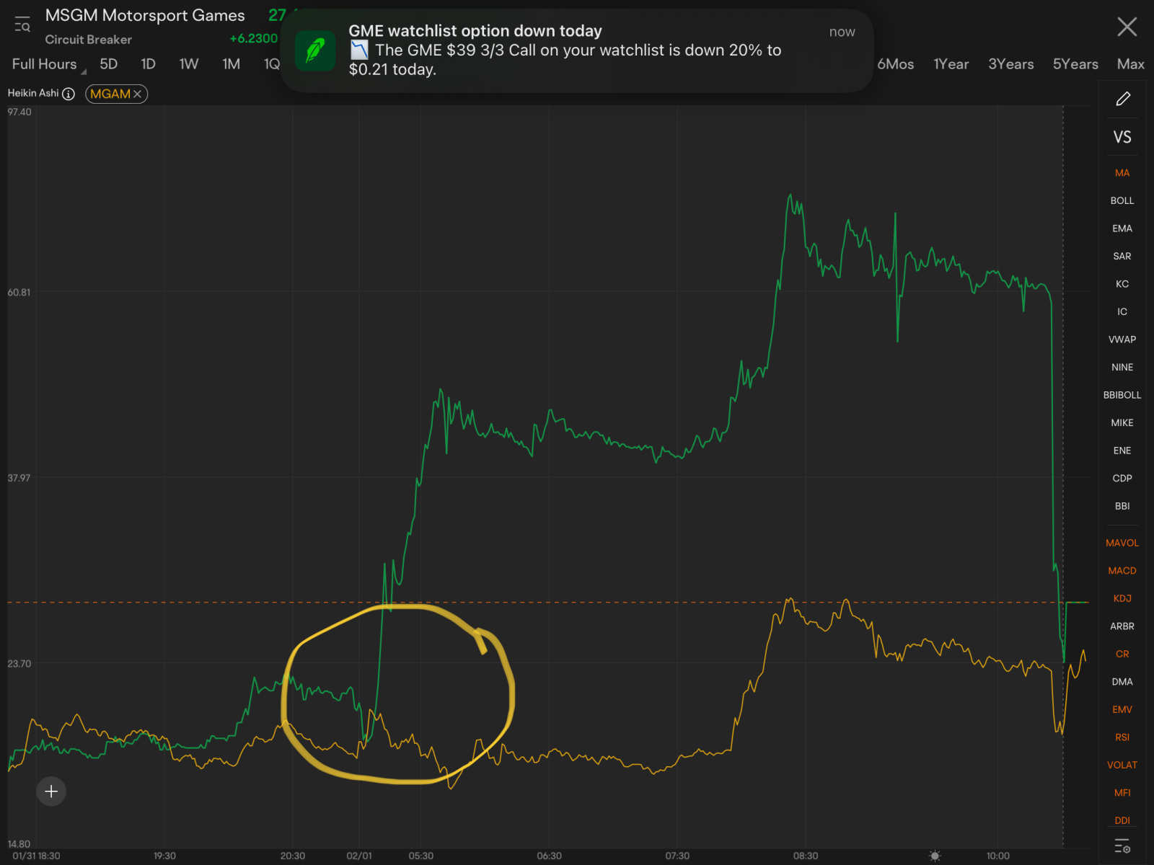The width and height of the screenshot is (1154, 865).
Task: Tap the sun icon on time axis
Action: pyautogui.click(x=935, y=856)
